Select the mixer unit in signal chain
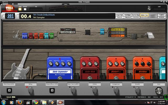 [134, 36]
